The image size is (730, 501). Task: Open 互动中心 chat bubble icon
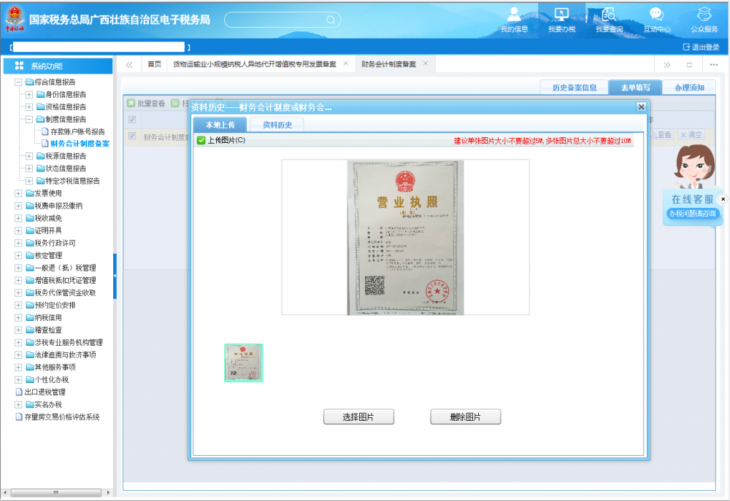click(656, 15)
